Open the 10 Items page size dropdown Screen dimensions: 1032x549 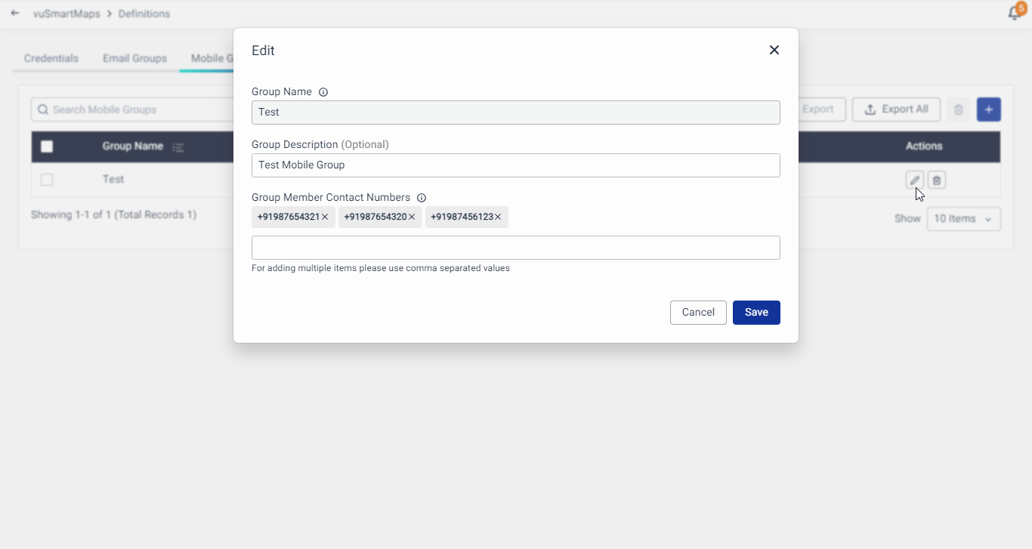click(963, 218)
